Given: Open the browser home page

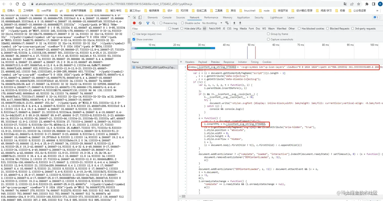Looking at the screenshot, I should tap(24, 4).
